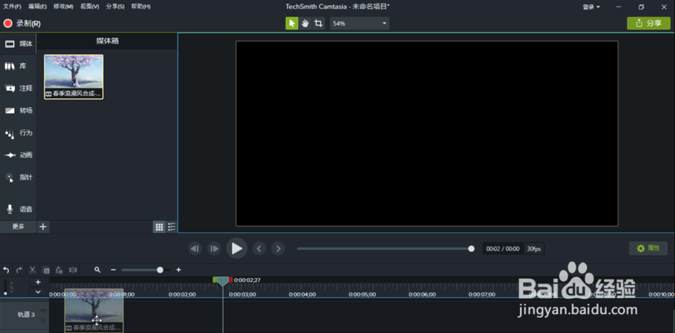This screenshot has height=333, width=675.
Task: Open the 指针 cursor effects tab
Action: 18,178
